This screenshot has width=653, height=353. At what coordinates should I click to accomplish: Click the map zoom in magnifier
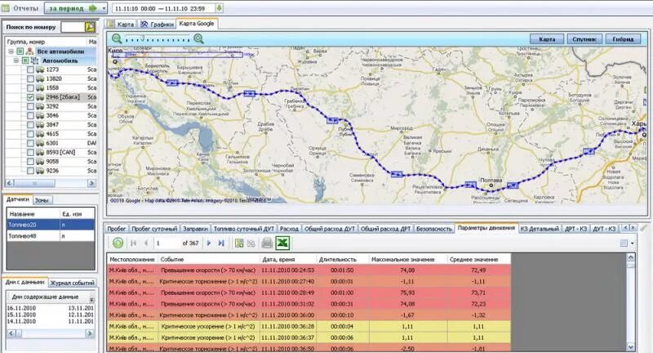(x=198, y=38)
